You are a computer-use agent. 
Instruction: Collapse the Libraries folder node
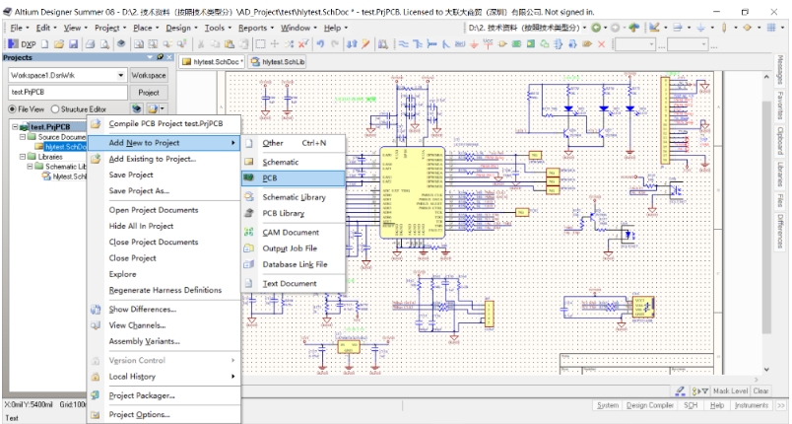pos(23,157)
